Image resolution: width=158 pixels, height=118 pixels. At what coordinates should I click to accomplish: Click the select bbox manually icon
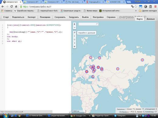[x=74, y=40]
